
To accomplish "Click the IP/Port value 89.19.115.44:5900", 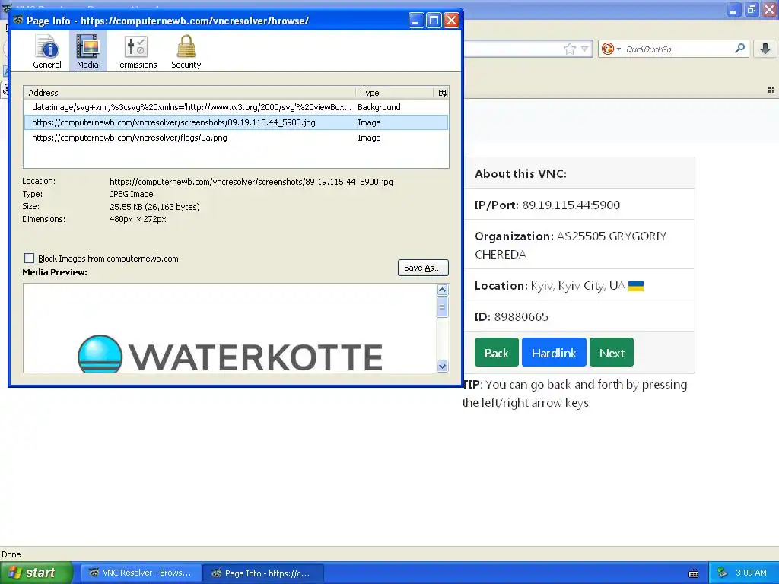I will pos(571,205).
